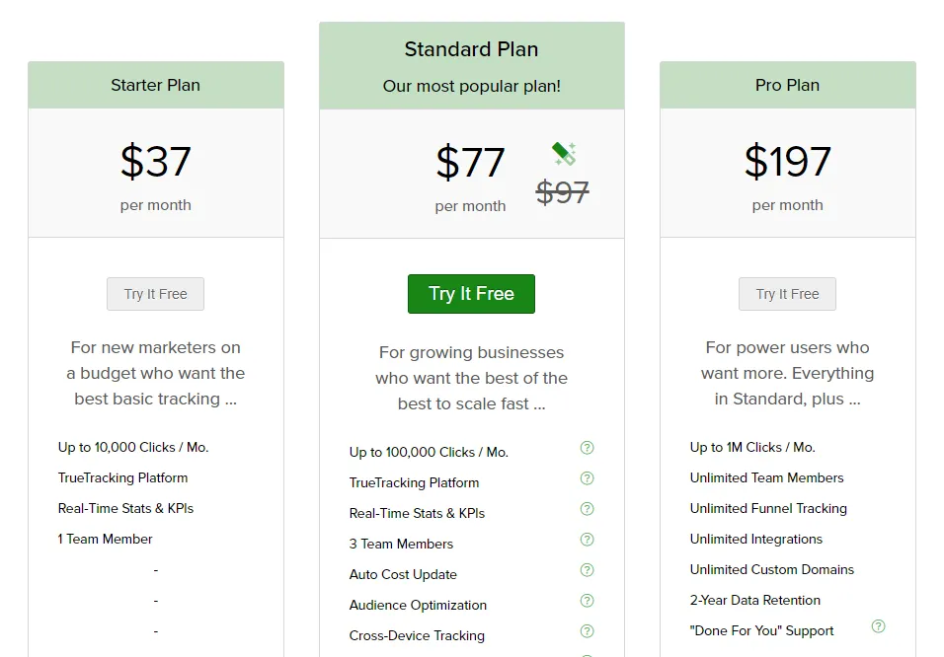Viewport: 944px width, 657px height.
Task: Click help icon next to Cross-Device Tracking
Action: coord(587,631)
